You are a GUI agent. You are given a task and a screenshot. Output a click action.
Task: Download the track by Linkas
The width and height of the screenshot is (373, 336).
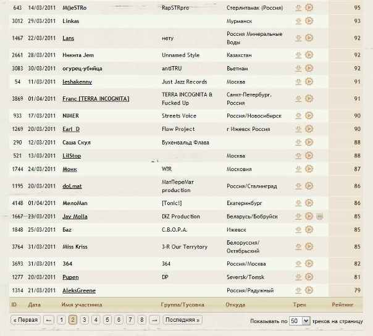pyautogui.click(x=298, y=21)
